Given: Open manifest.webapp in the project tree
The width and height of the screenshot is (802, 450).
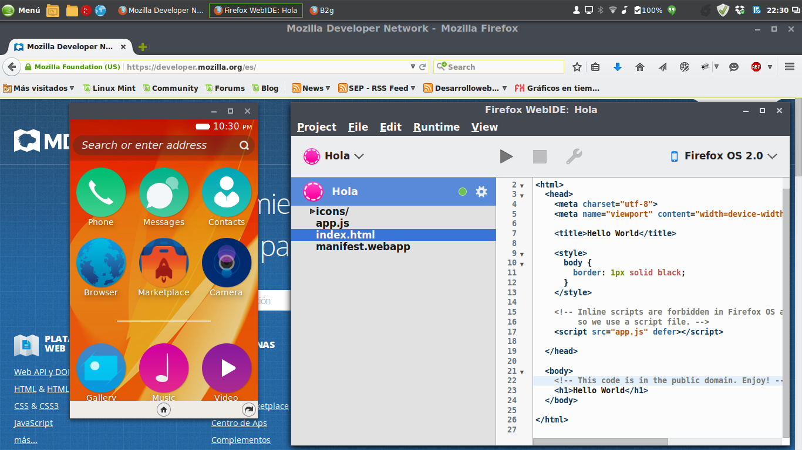Looking at the screenshot, I should coord(363,247).
